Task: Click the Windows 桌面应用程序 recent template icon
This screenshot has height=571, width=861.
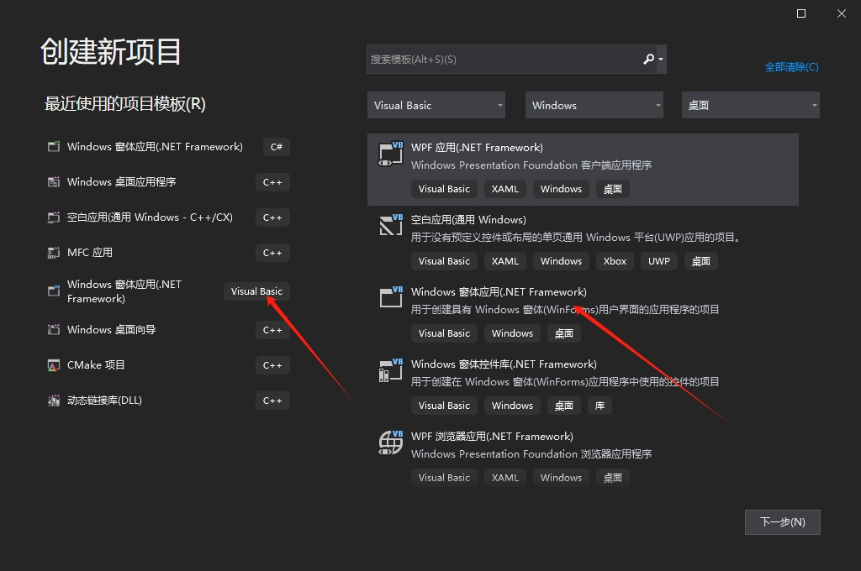Action: coord(54,181)
